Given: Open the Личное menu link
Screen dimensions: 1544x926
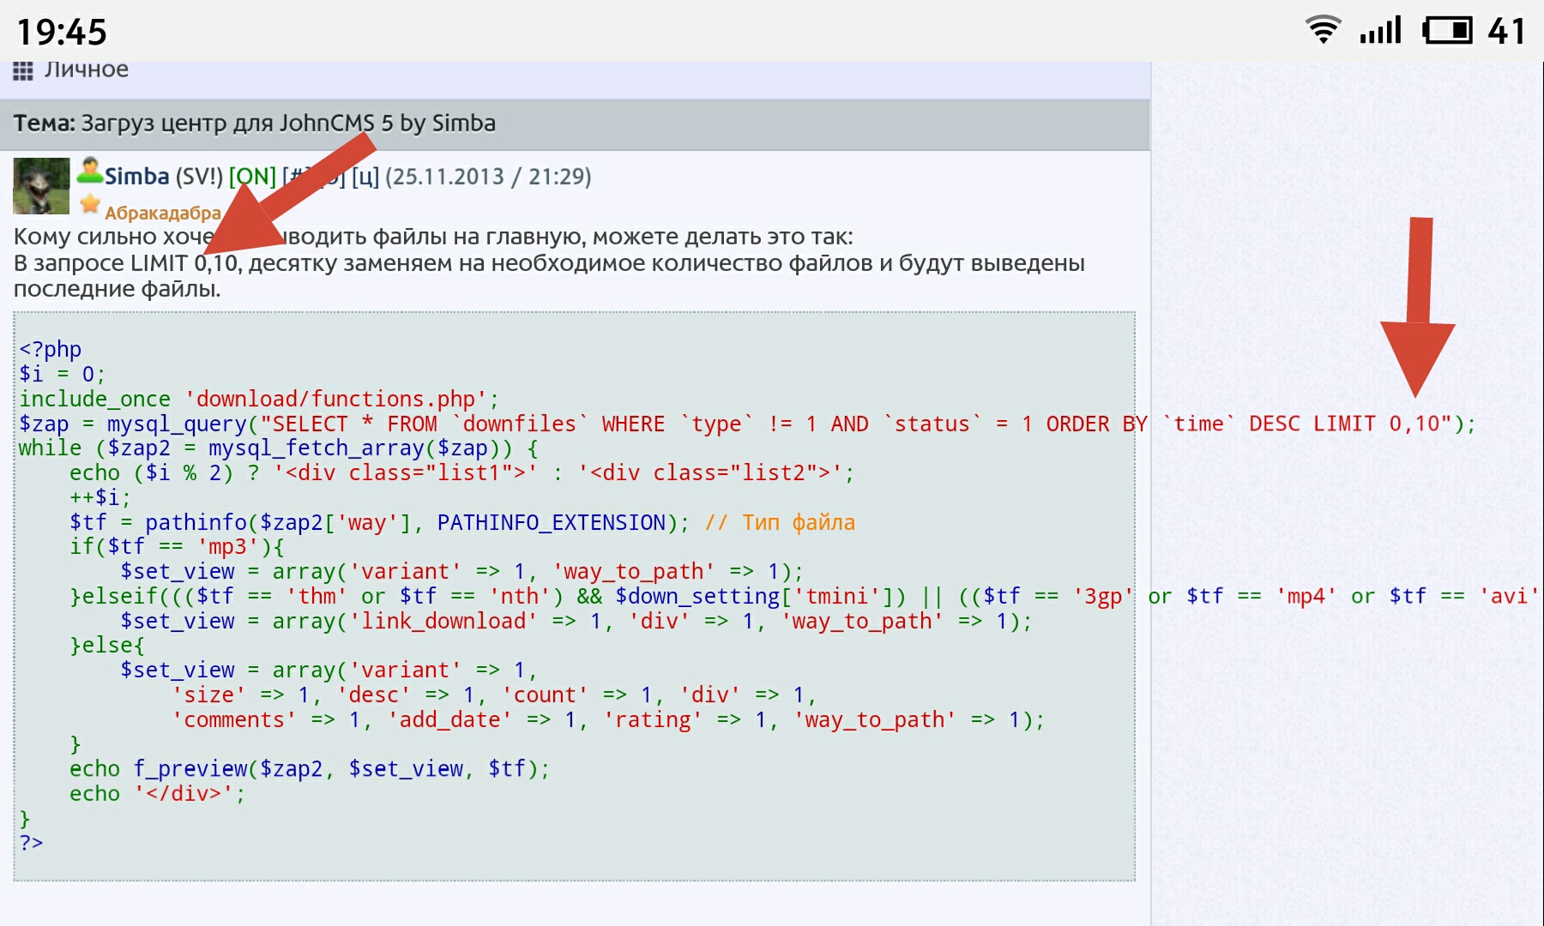Looking at the screenshot, I should (x=86, y=69).
